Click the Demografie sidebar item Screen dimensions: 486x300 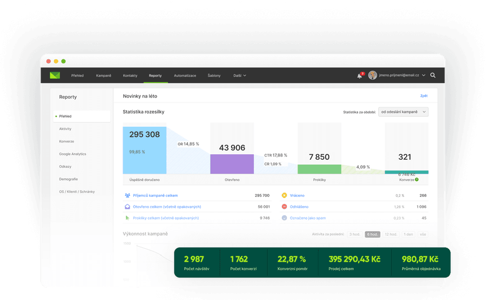pyautogui.click(x=69, y=179)
